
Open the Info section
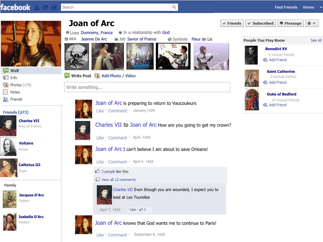pos(14,78)
